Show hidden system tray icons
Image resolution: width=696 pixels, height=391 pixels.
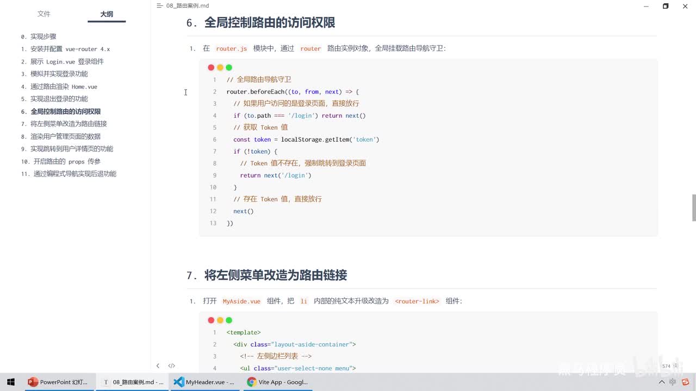[x=662, y=382]
